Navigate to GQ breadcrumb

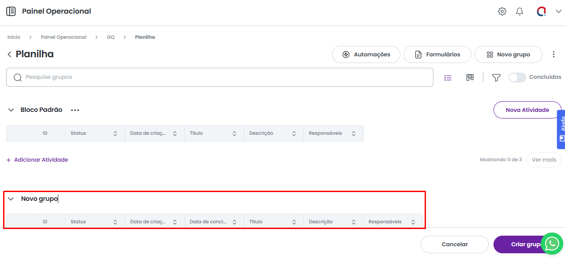click(x=110, y=37)
